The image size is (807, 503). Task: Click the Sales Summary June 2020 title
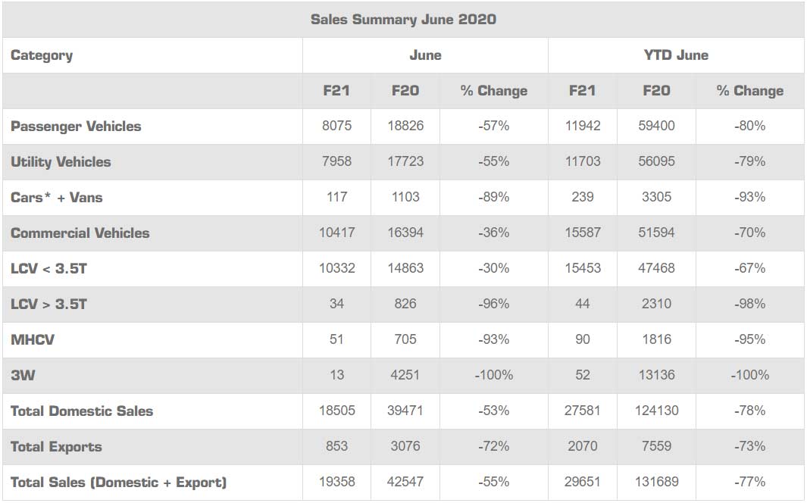tap(403, 20)
